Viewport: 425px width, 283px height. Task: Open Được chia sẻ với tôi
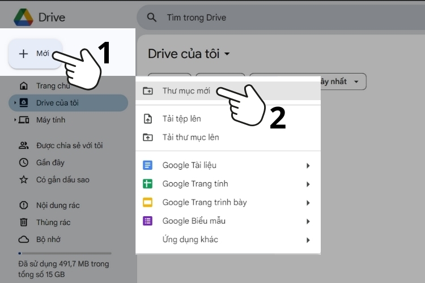coord(69,145)
